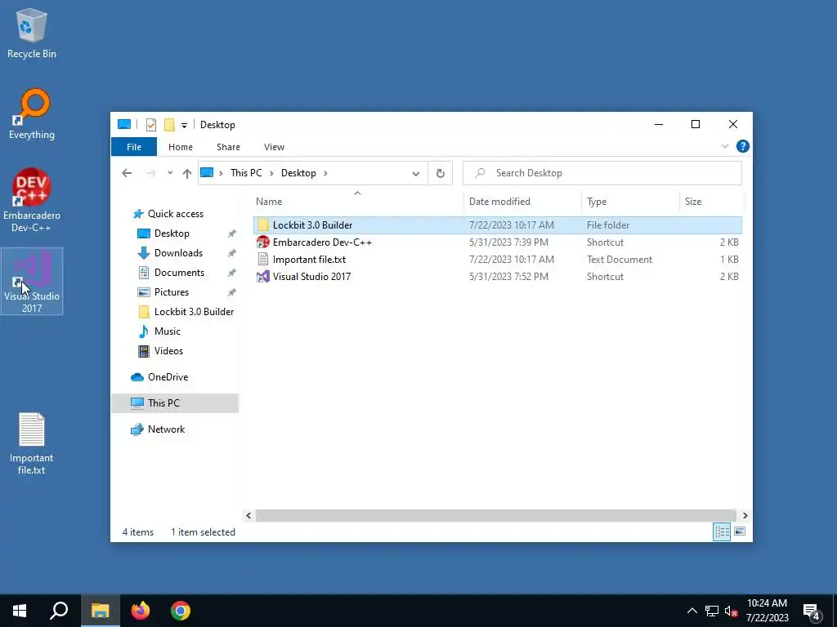This screenshot has height=627, width=837.
Task: Click the network icon in system tray
Action: click(x=712, y=611)
